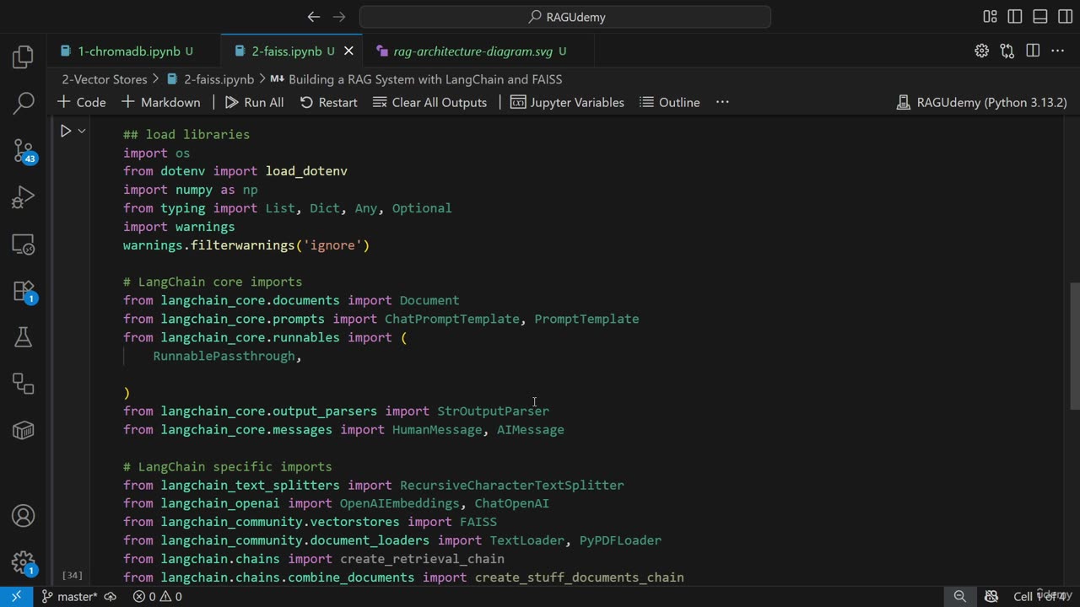Open the Manage gear in activity bar

click(24, 562)
